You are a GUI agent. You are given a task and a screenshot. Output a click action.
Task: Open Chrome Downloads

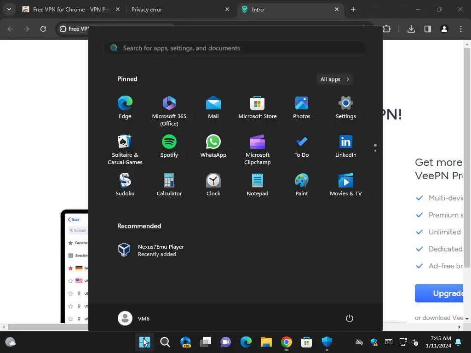click(411, 29)
